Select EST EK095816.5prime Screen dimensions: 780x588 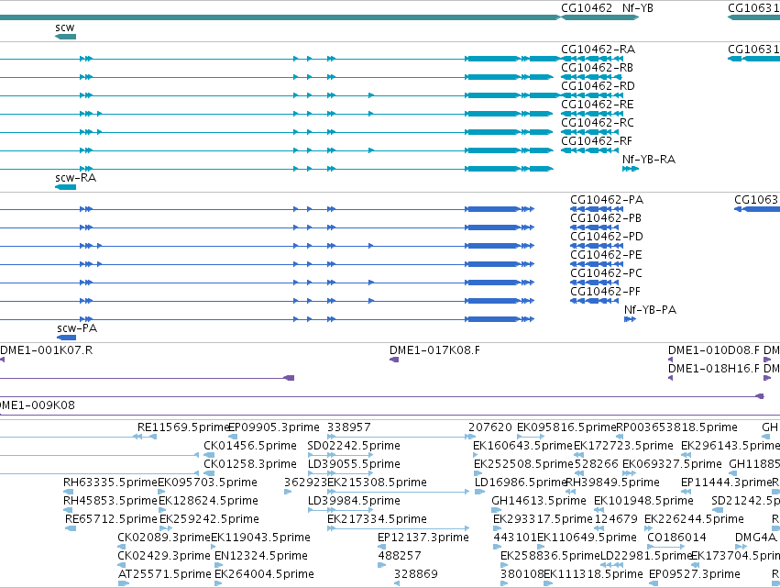tap(566, 427)
